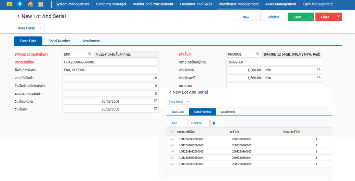Click the Validate button
355x181 pixels.
tap(273, 17)
